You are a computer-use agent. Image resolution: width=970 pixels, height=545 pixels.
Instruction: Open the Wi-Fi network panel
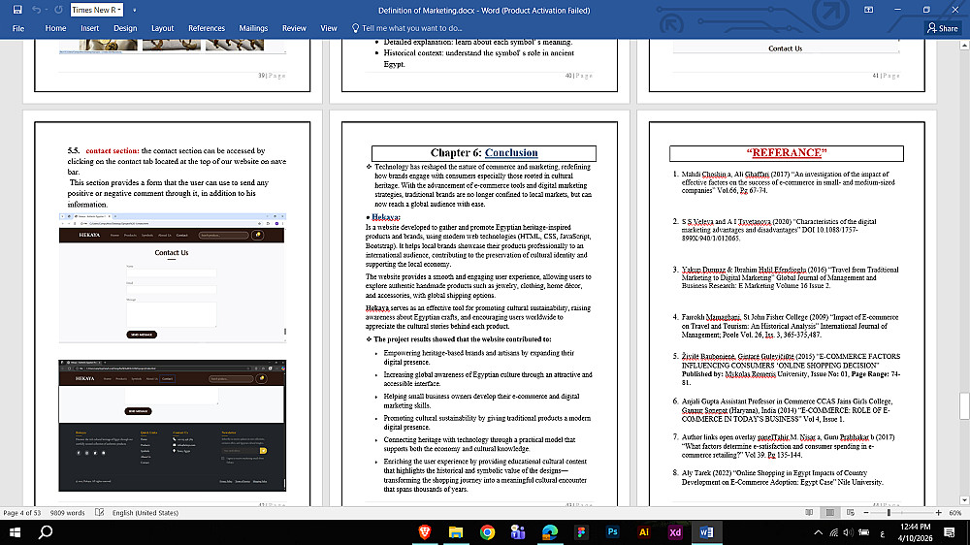(833, 532)
